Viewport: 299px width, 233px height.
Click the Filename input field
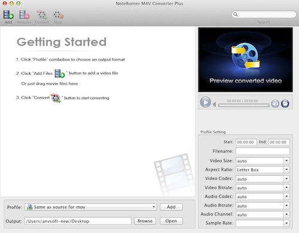pyautogui.click(x=263, y=151)
